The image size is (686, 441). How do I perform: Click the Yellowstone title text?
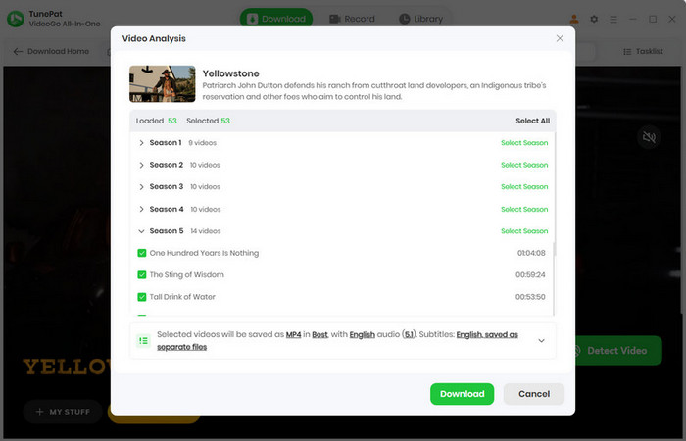[230, 73]
